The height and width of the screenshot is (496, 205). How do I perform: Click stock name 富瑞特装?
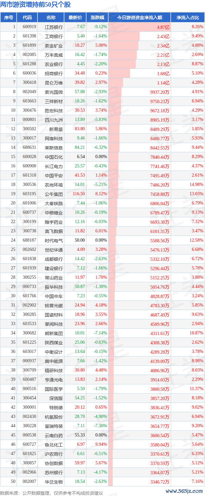coord(54,426)
